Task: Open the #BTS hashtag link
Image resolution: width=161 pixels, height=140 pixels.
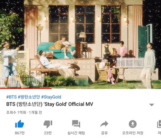Action: pyautogui.click(x=11, y=97)
